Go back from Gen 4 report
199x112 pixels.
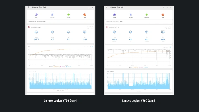tap(28, 7)
